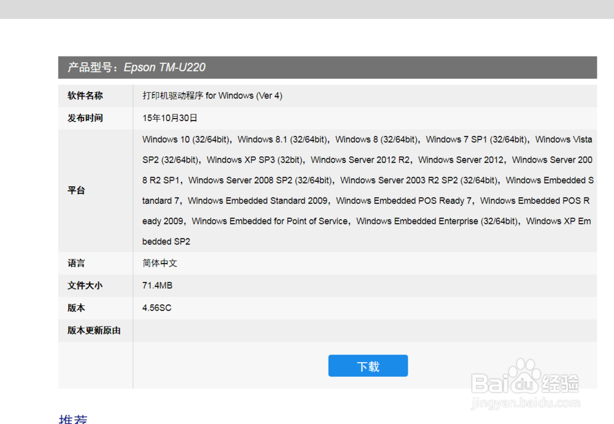Click platform text Windows Embedded for Point of Service
The image size is (614, 424).
pyautogui.click(x=270, y=221)
